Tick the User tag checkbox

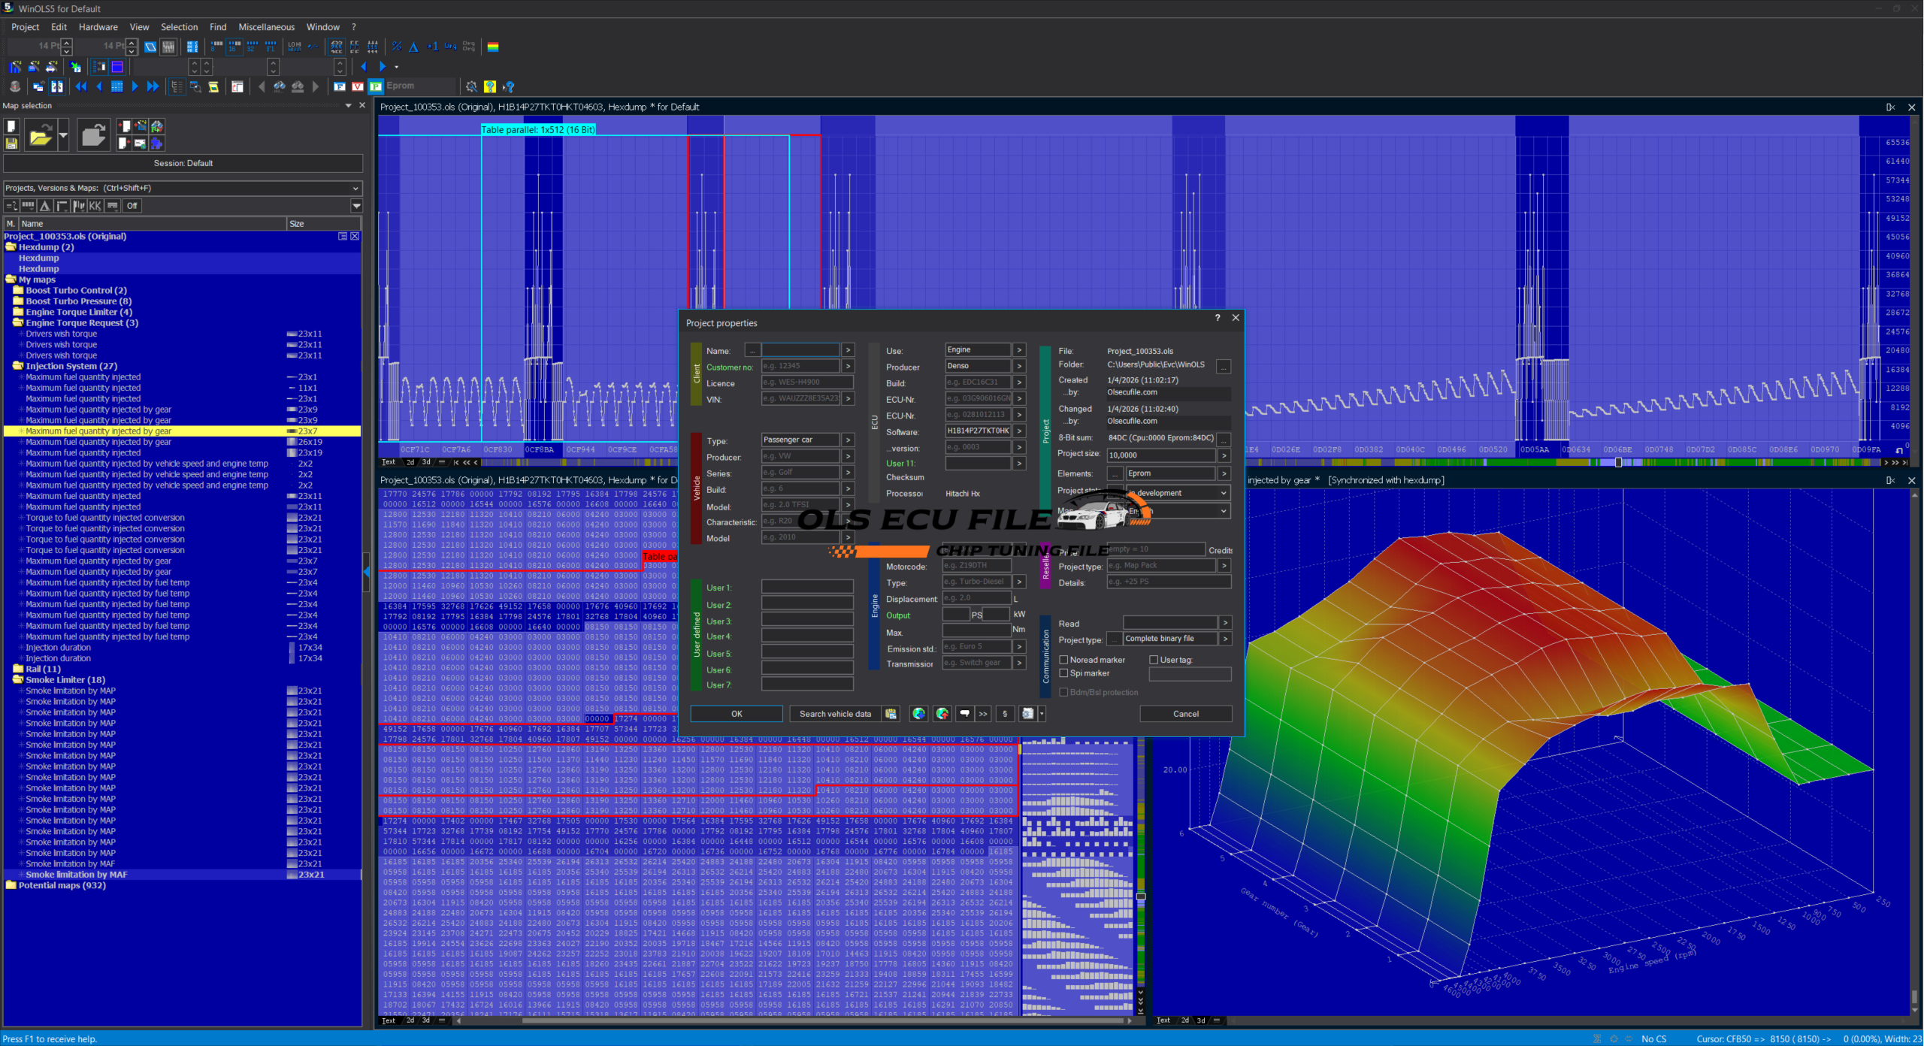point(1154,660)
